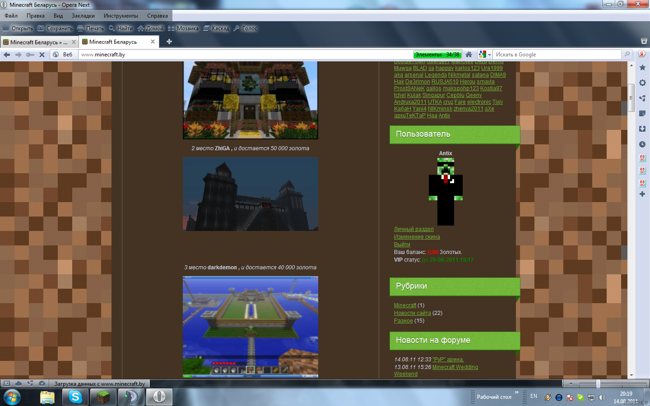Click Найти toolbar button

[x=121, y=28]
